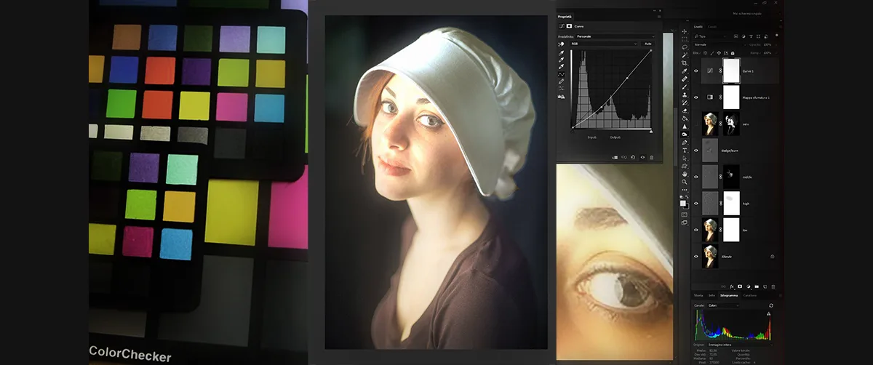Choose the edit points curve mode
Image resolution: width=873 pixels, height=365 pixels.
tap(561, 74)
